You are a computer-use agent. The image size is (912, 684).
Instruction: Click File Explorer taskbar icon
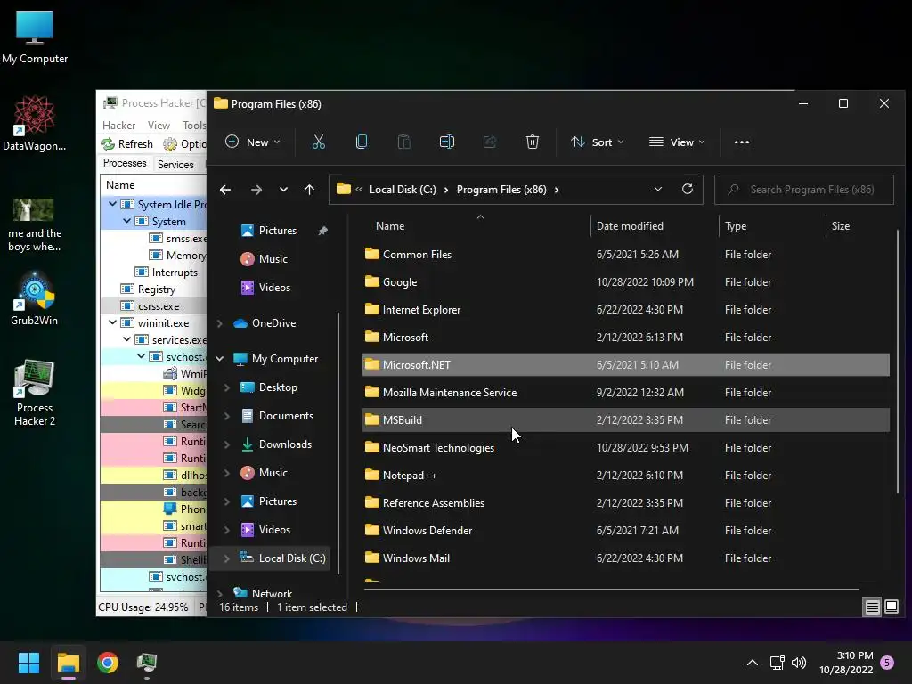tap(69, 663)
